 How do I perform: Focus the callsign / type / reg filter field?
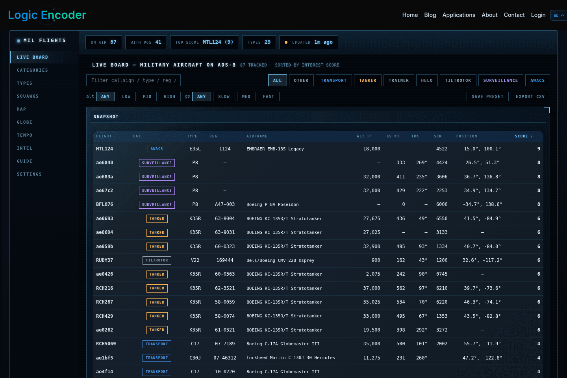pyautogui.click(x=133, y=80)
